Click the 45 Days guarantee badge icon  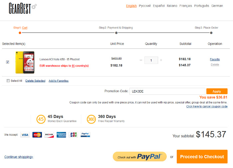[x=41, y=119]
